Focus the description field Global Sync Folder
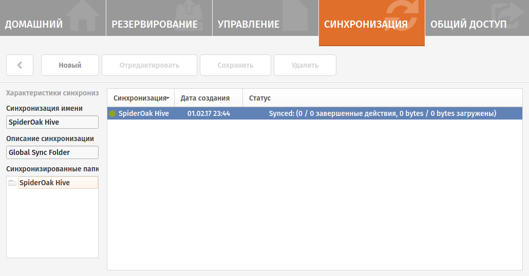Viewport: 529px width, 276px height. pyautogui.click(x=52, y=152)
